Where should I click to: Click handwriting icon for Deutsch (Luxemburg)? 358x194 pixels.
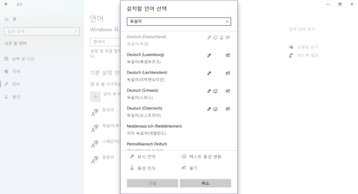[228, 55]
